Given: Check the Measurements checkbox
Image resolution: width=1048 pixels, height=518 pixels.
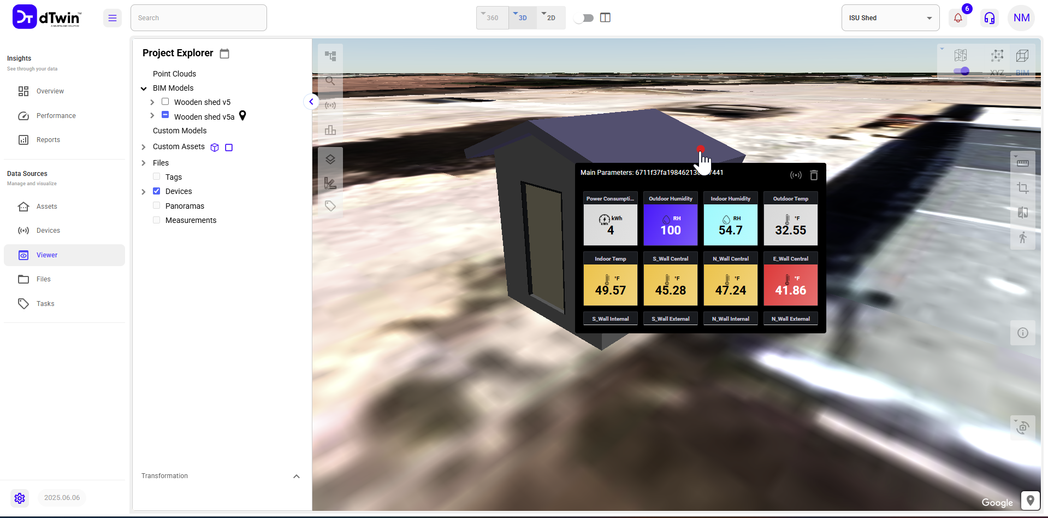Looking at the screenshot, I should coord(157,220).
